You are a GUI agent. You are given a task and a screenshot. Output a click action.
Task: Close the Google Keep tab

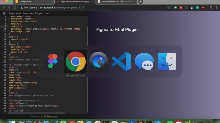[52, 2]
